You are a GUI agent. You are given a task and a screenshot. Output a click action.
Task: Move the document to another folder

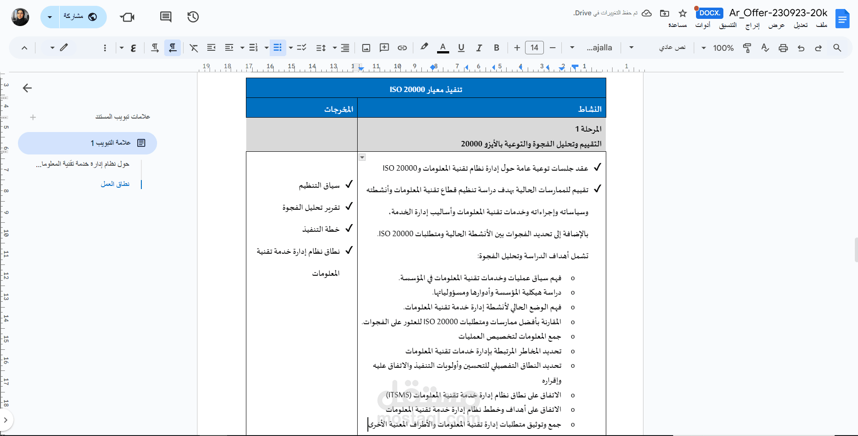pyautogui.click(x=665, y=13)
